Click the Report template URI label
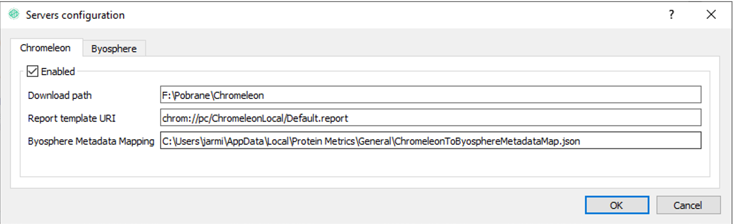Viewport: 733px width, 224px height. 71,118
